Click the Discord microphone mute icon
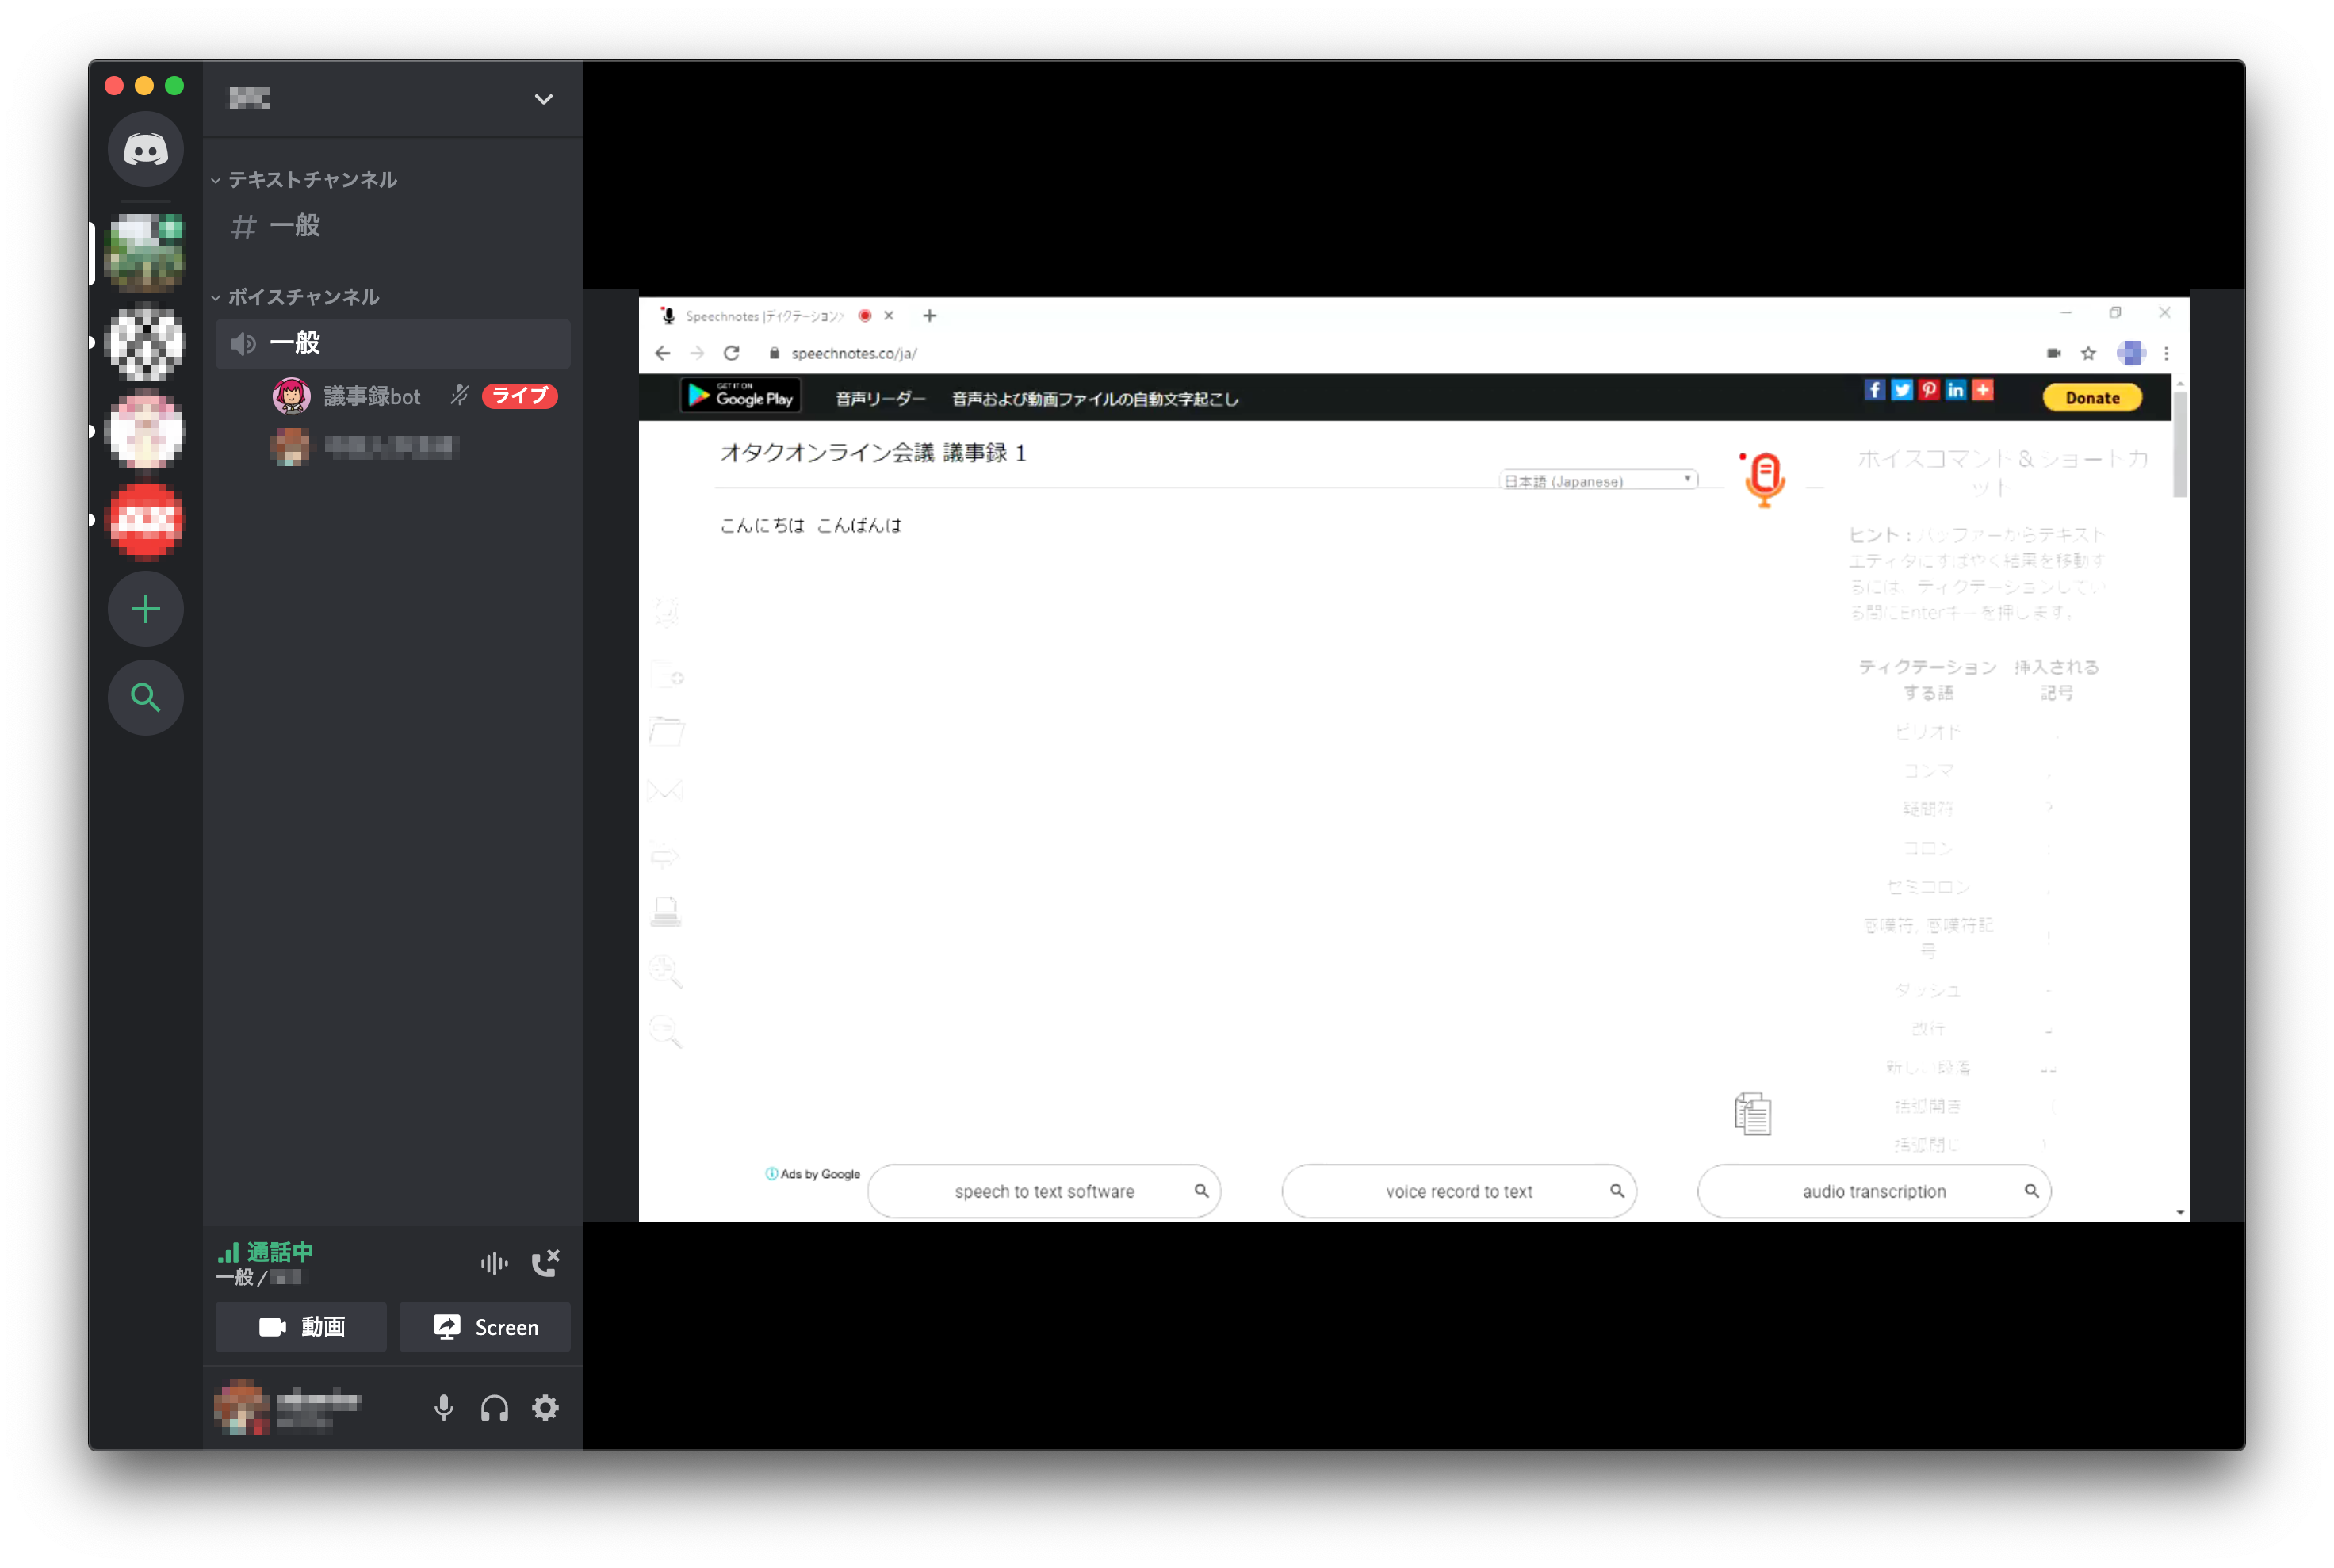Viewport: 2334px width, 1568px height. (x=441, y=1407)
